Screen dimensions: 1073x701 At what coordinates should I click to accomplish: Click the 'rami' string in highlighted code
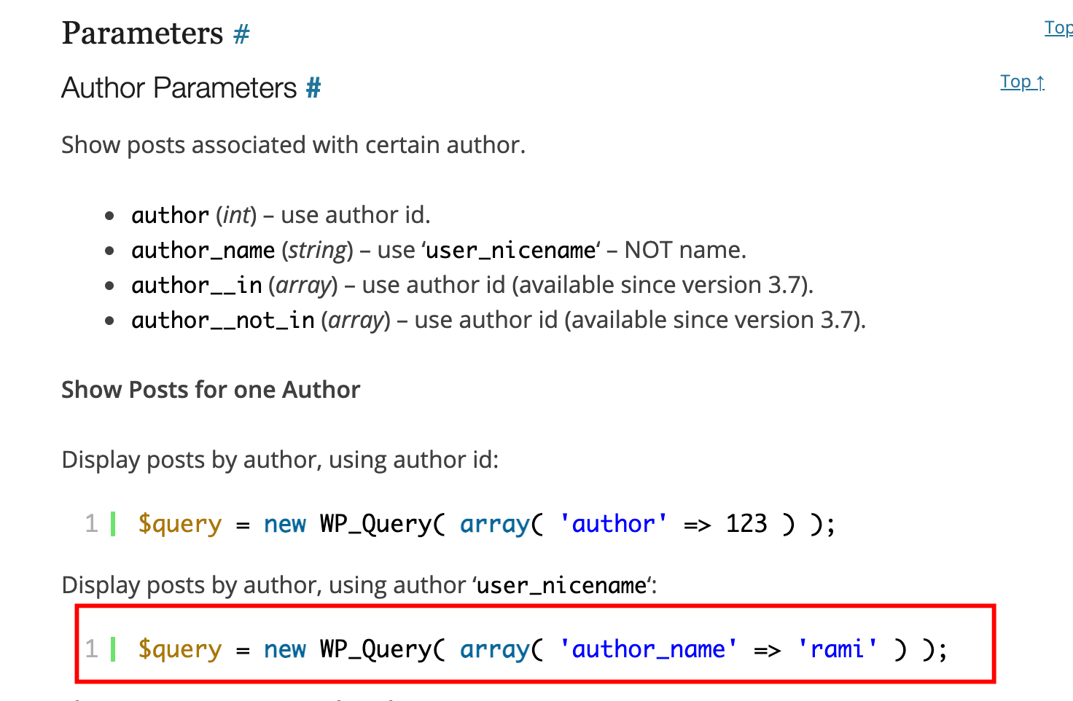point(837,649)
